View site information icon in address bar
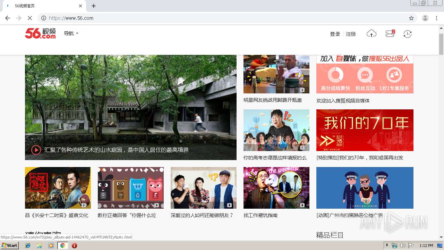Viewport: 444px width, 250px height. [x=44, y=18]
